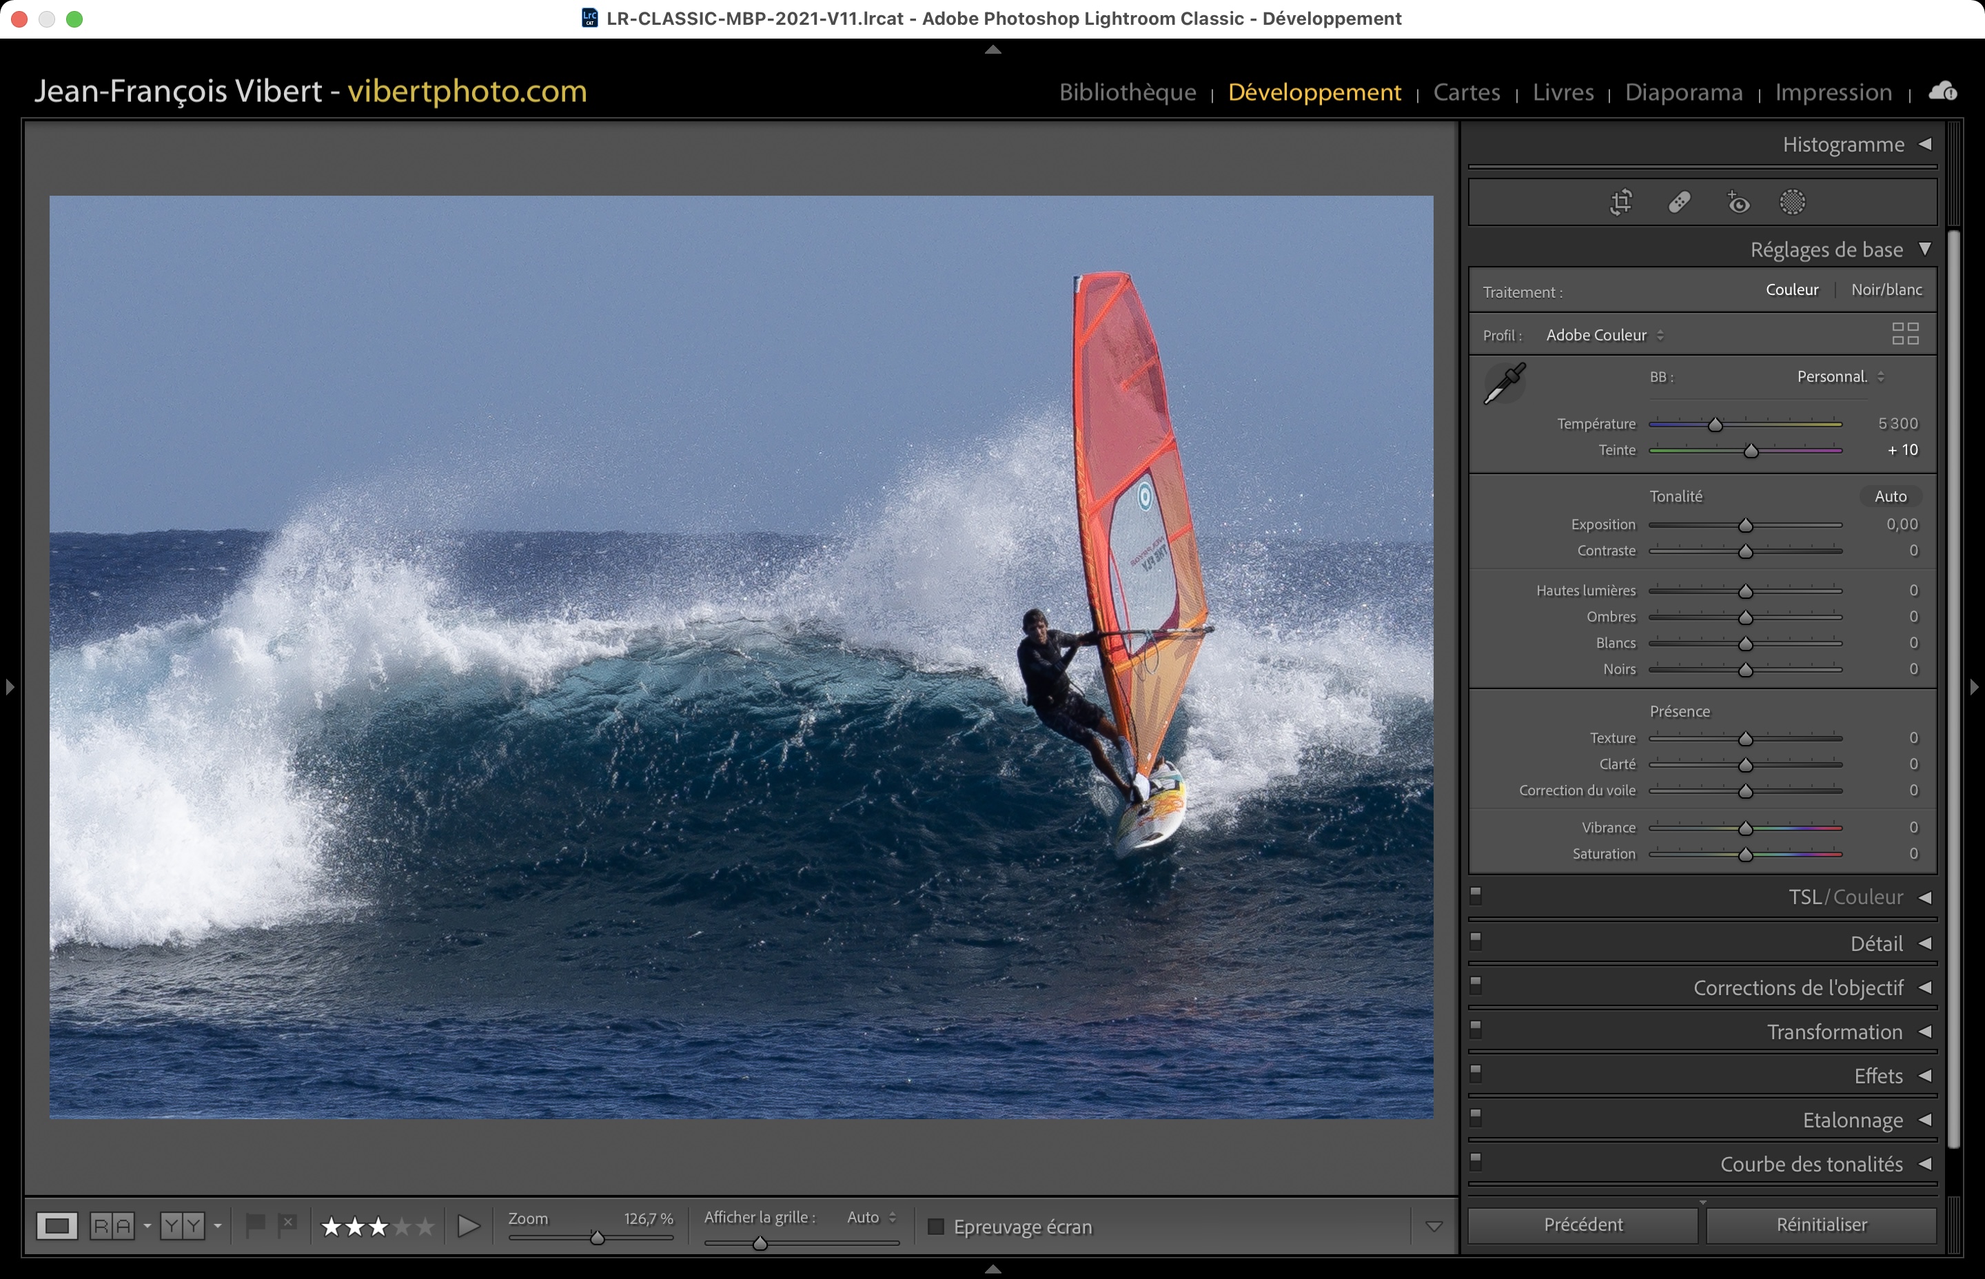
Task: Start the slideshow play button
Action: [x=469, y=1226]
